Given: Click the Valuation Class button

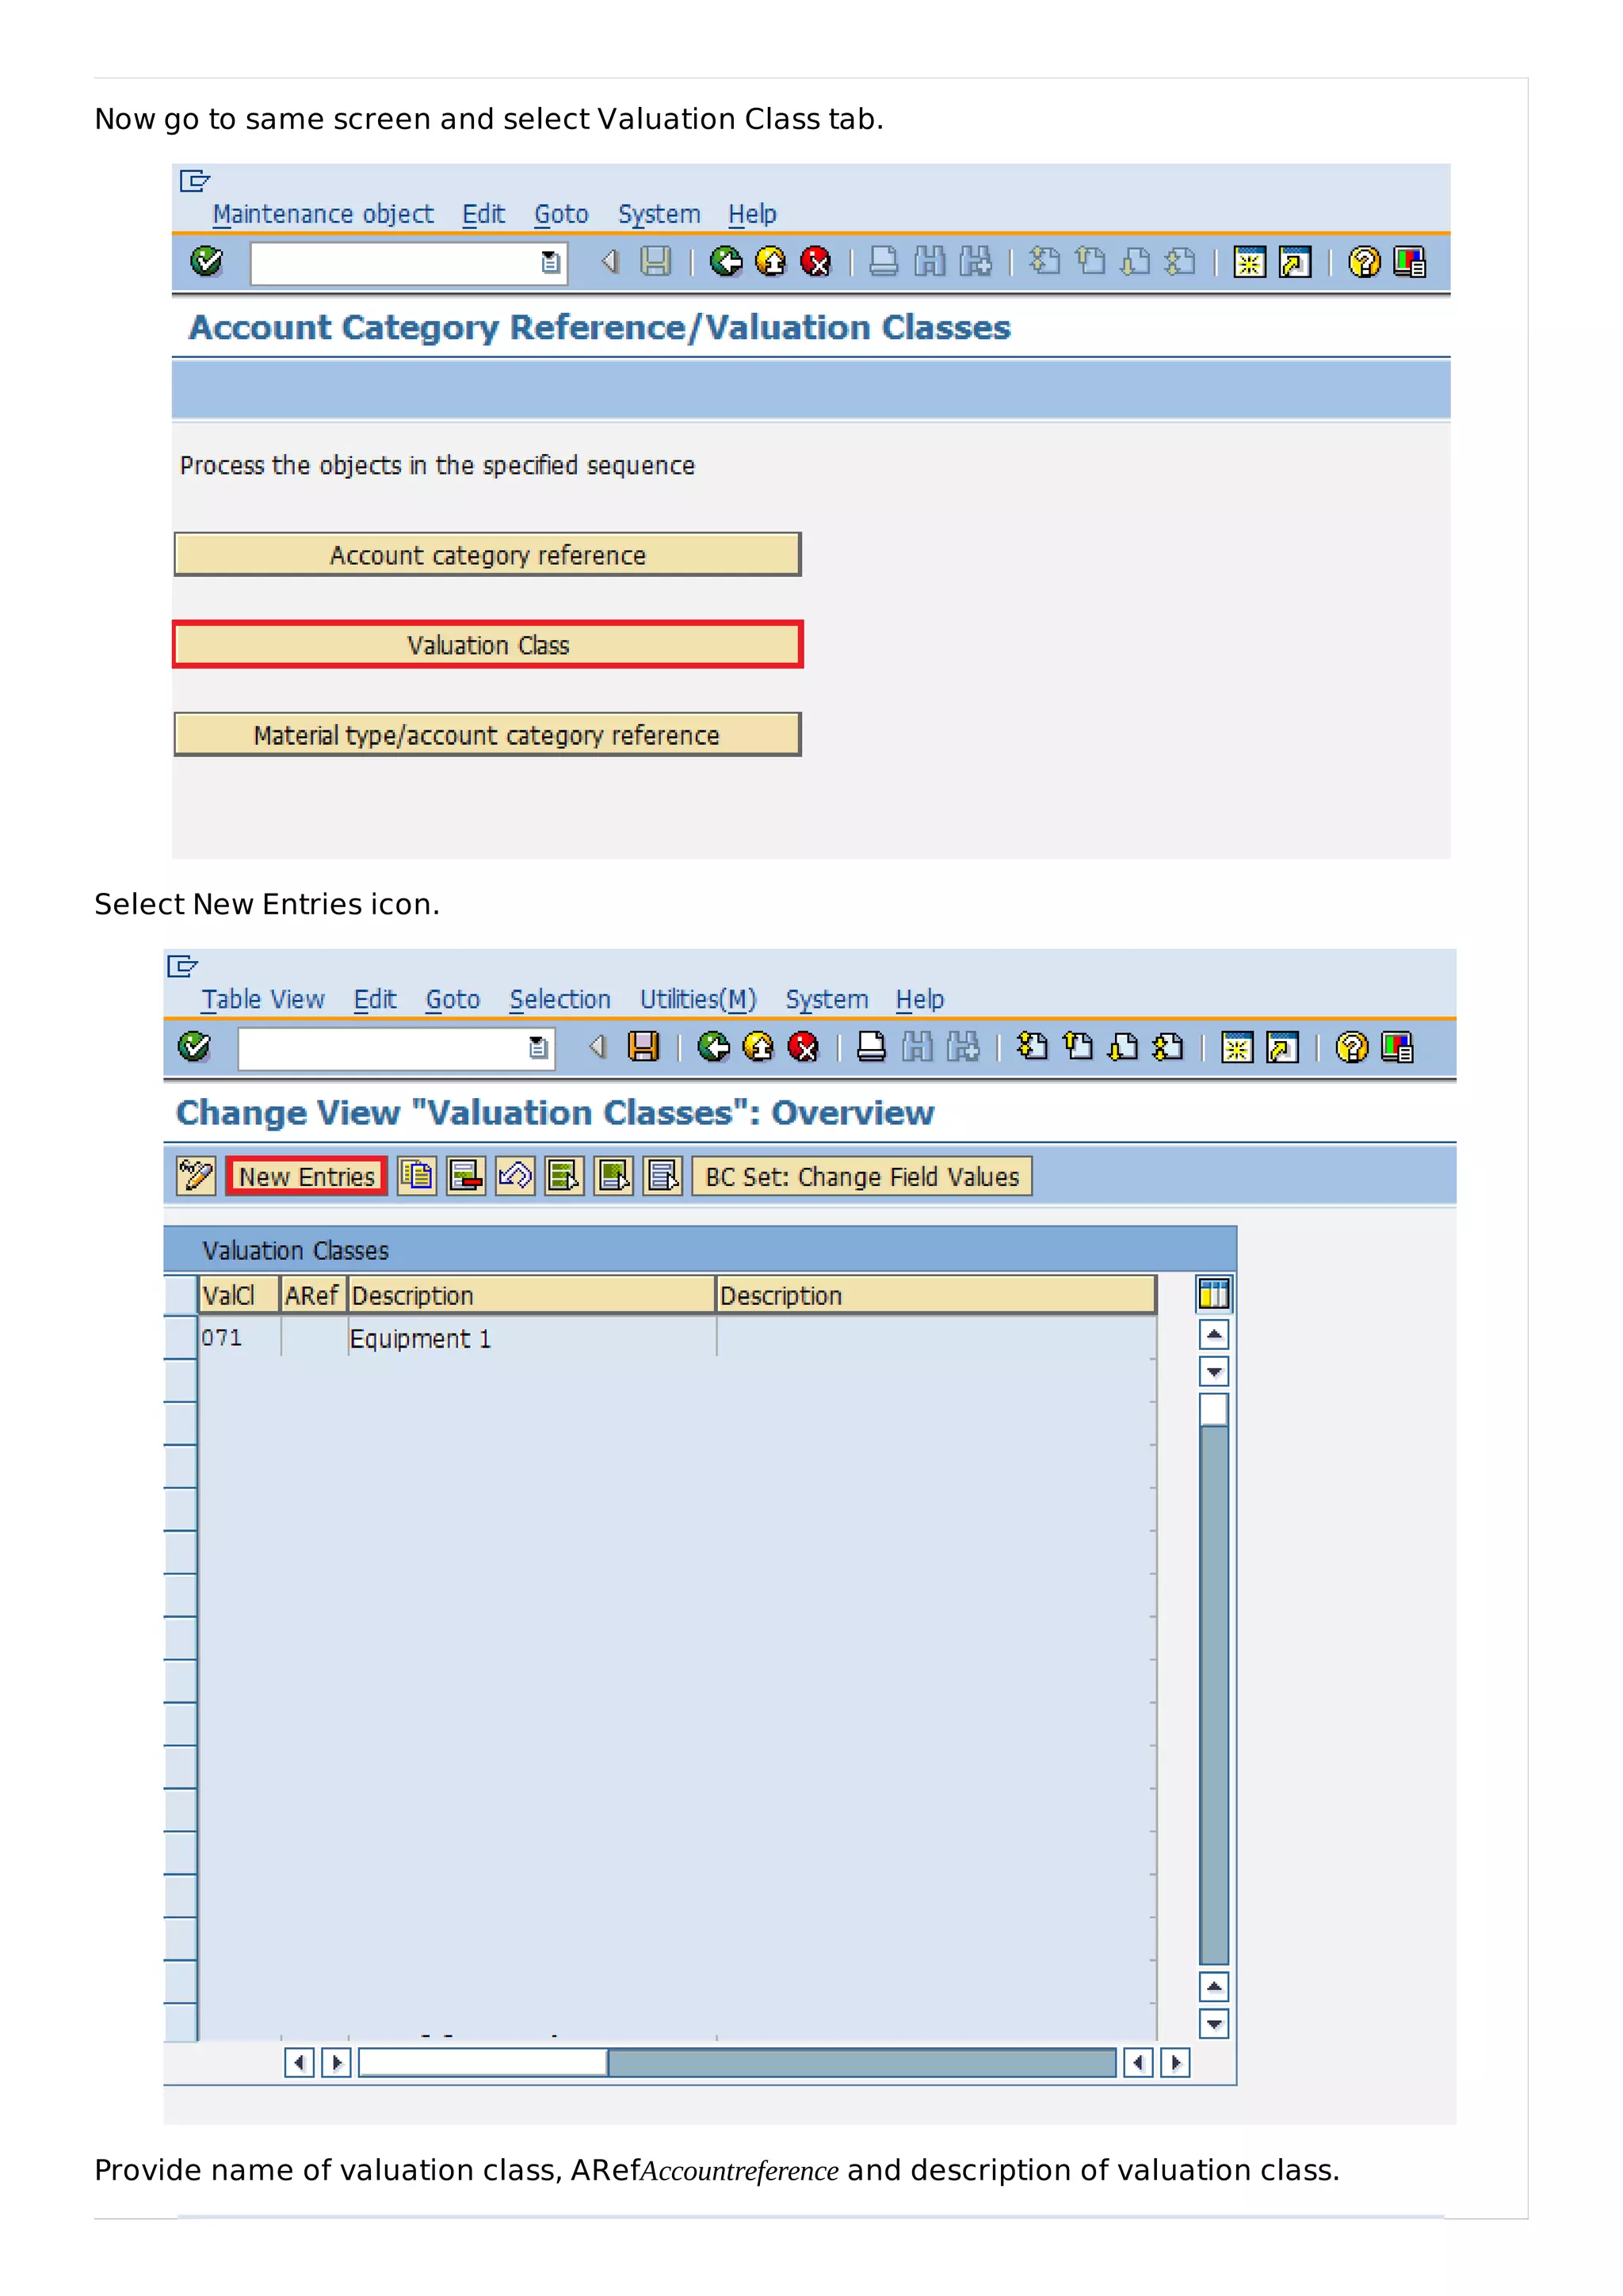Looking at the screenshot, I should (x=487, y=644).
